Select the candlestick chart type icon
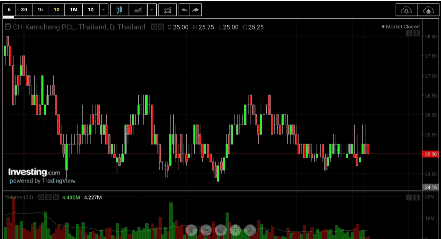The image size is (441, 239). [x=119, y=10]
